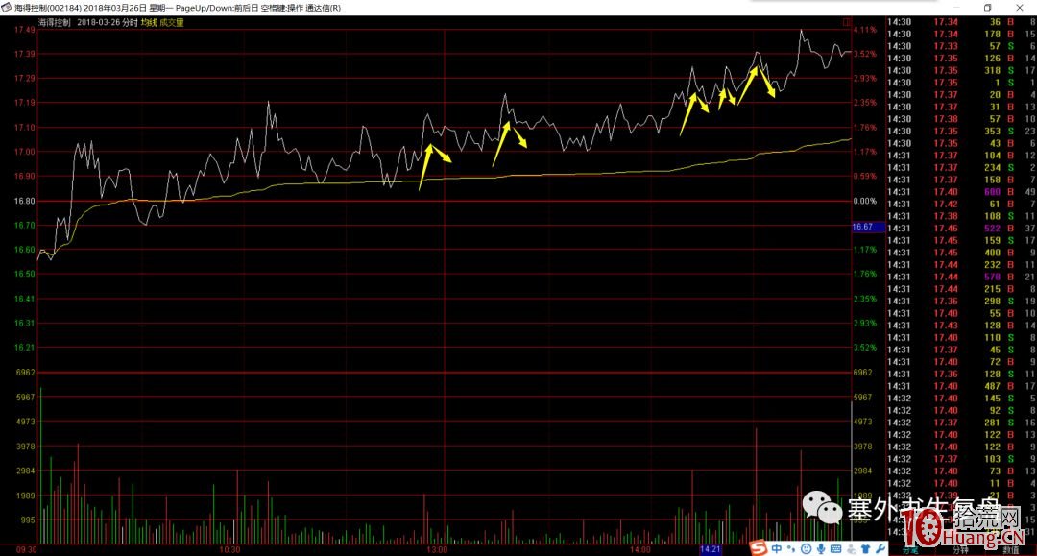The height and width of the screenshot is (556, 1037).
Task: Close the 通达信 window
Action: click(x=1019, y=8)
